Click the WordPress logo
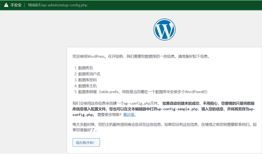The height and width of the screenshot is (154, 262). point(164,29)
